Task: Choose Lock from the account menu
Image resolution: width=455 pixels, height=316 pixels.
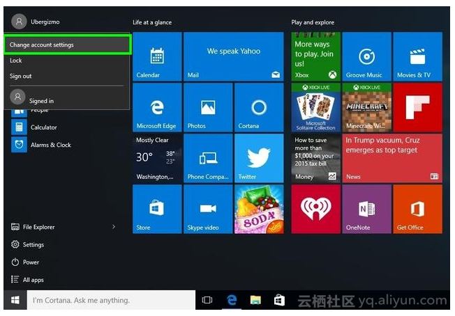Action: pos(66,61)
